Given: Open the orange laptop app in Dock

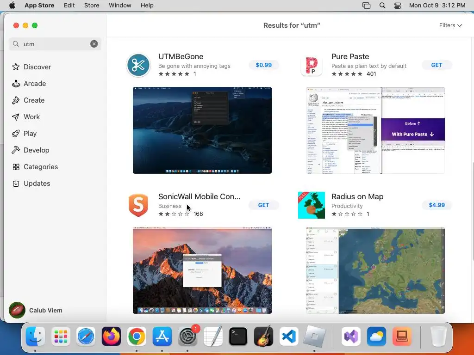Looking at the screenshot, I should coord(402,336).
